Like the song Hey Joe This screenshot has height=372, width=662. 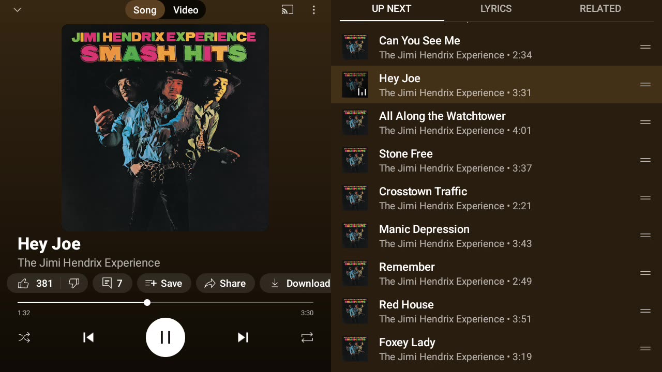[x=35, y=283]
